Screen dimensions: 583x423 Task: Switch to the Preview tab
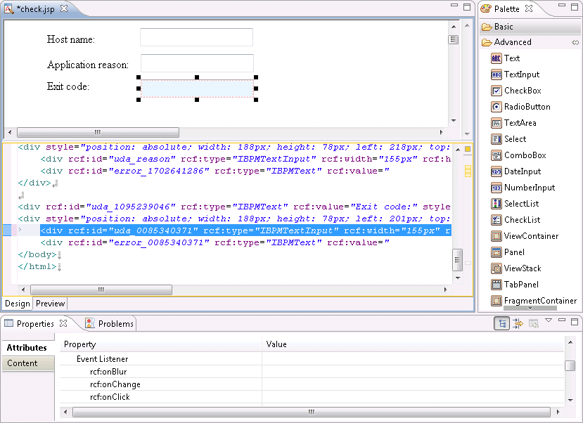click(50, 304)
